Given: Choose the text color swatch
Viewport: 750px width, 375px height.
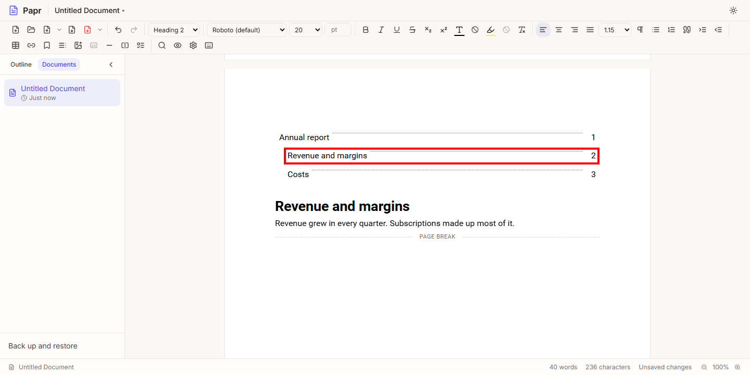Looking at the screenshot, I should tap(459, 30).
